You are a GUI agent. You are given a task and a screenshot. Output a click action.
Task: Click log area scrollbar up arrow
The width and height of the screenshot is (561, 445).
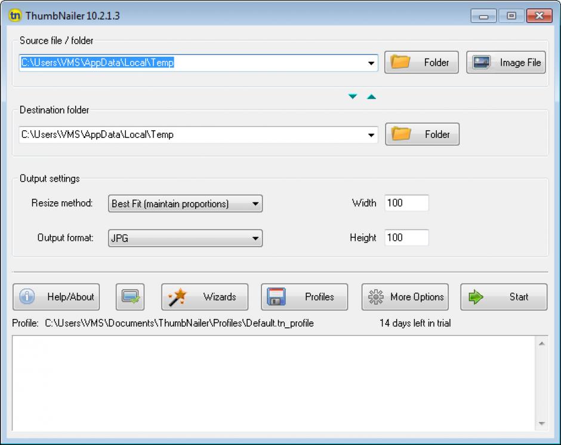(x=542, y=343)
